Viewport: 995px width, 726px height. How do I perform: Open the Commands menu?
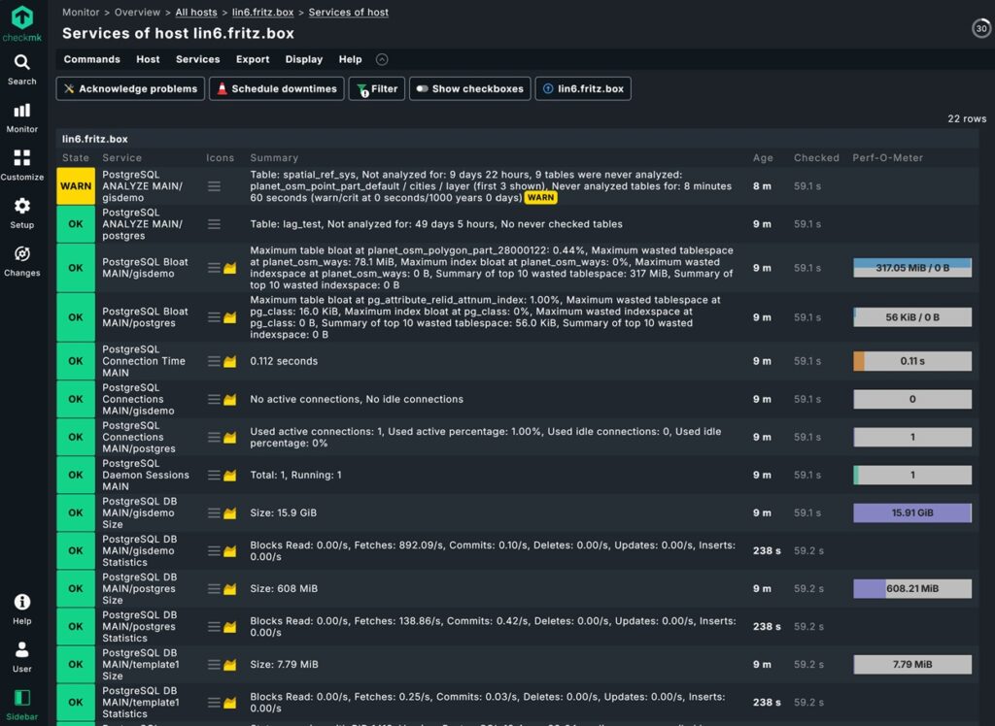coord(92,59)
